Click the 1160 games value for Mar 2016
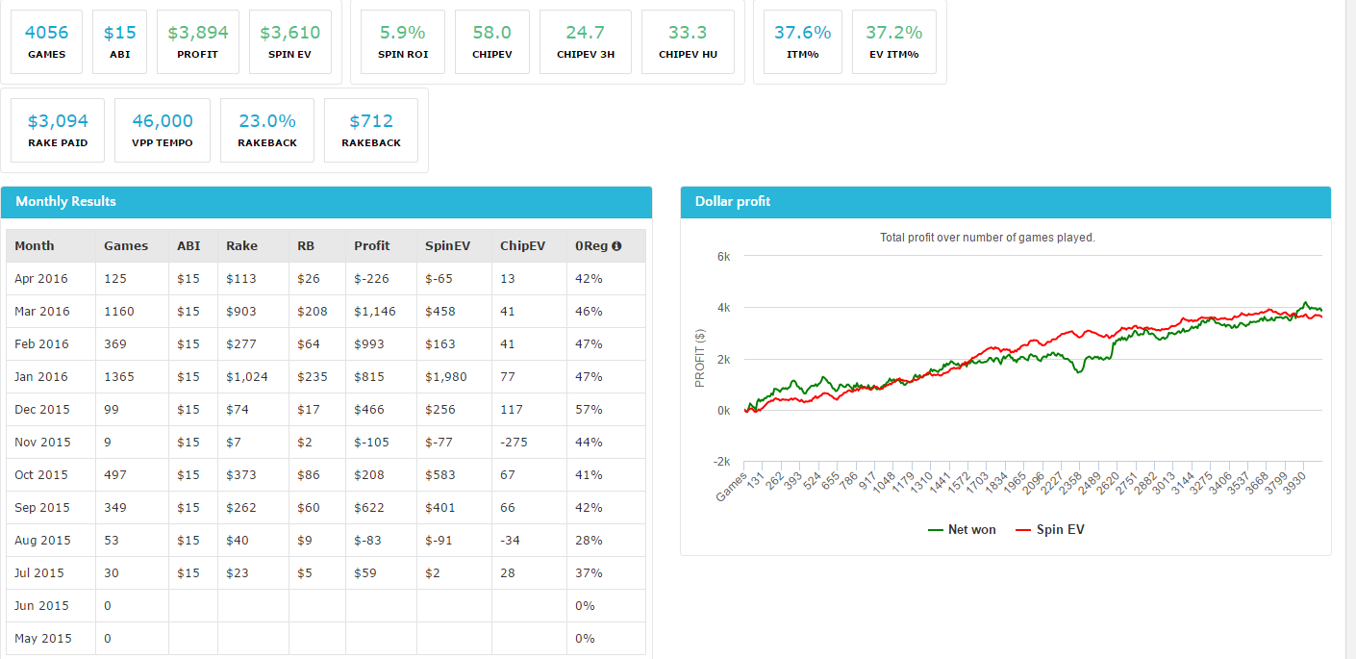 119,312
